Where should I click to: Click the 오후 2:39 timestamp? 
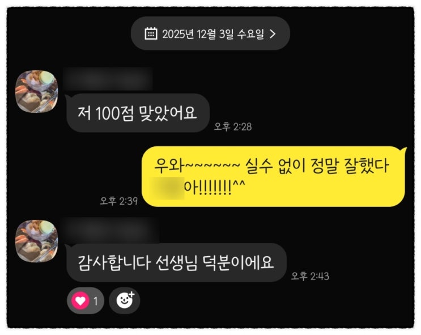click(x=118, y=201)
